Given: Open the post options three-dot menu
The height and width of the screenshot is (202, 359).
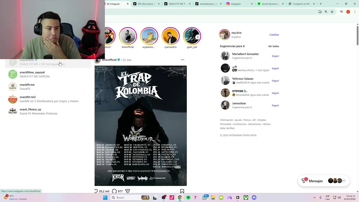Looking at the screenshot, I should point(182,60).
